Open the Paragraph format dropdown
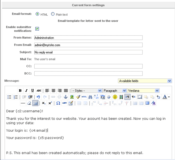Screen dimensions: 175x160 point(114,90)
